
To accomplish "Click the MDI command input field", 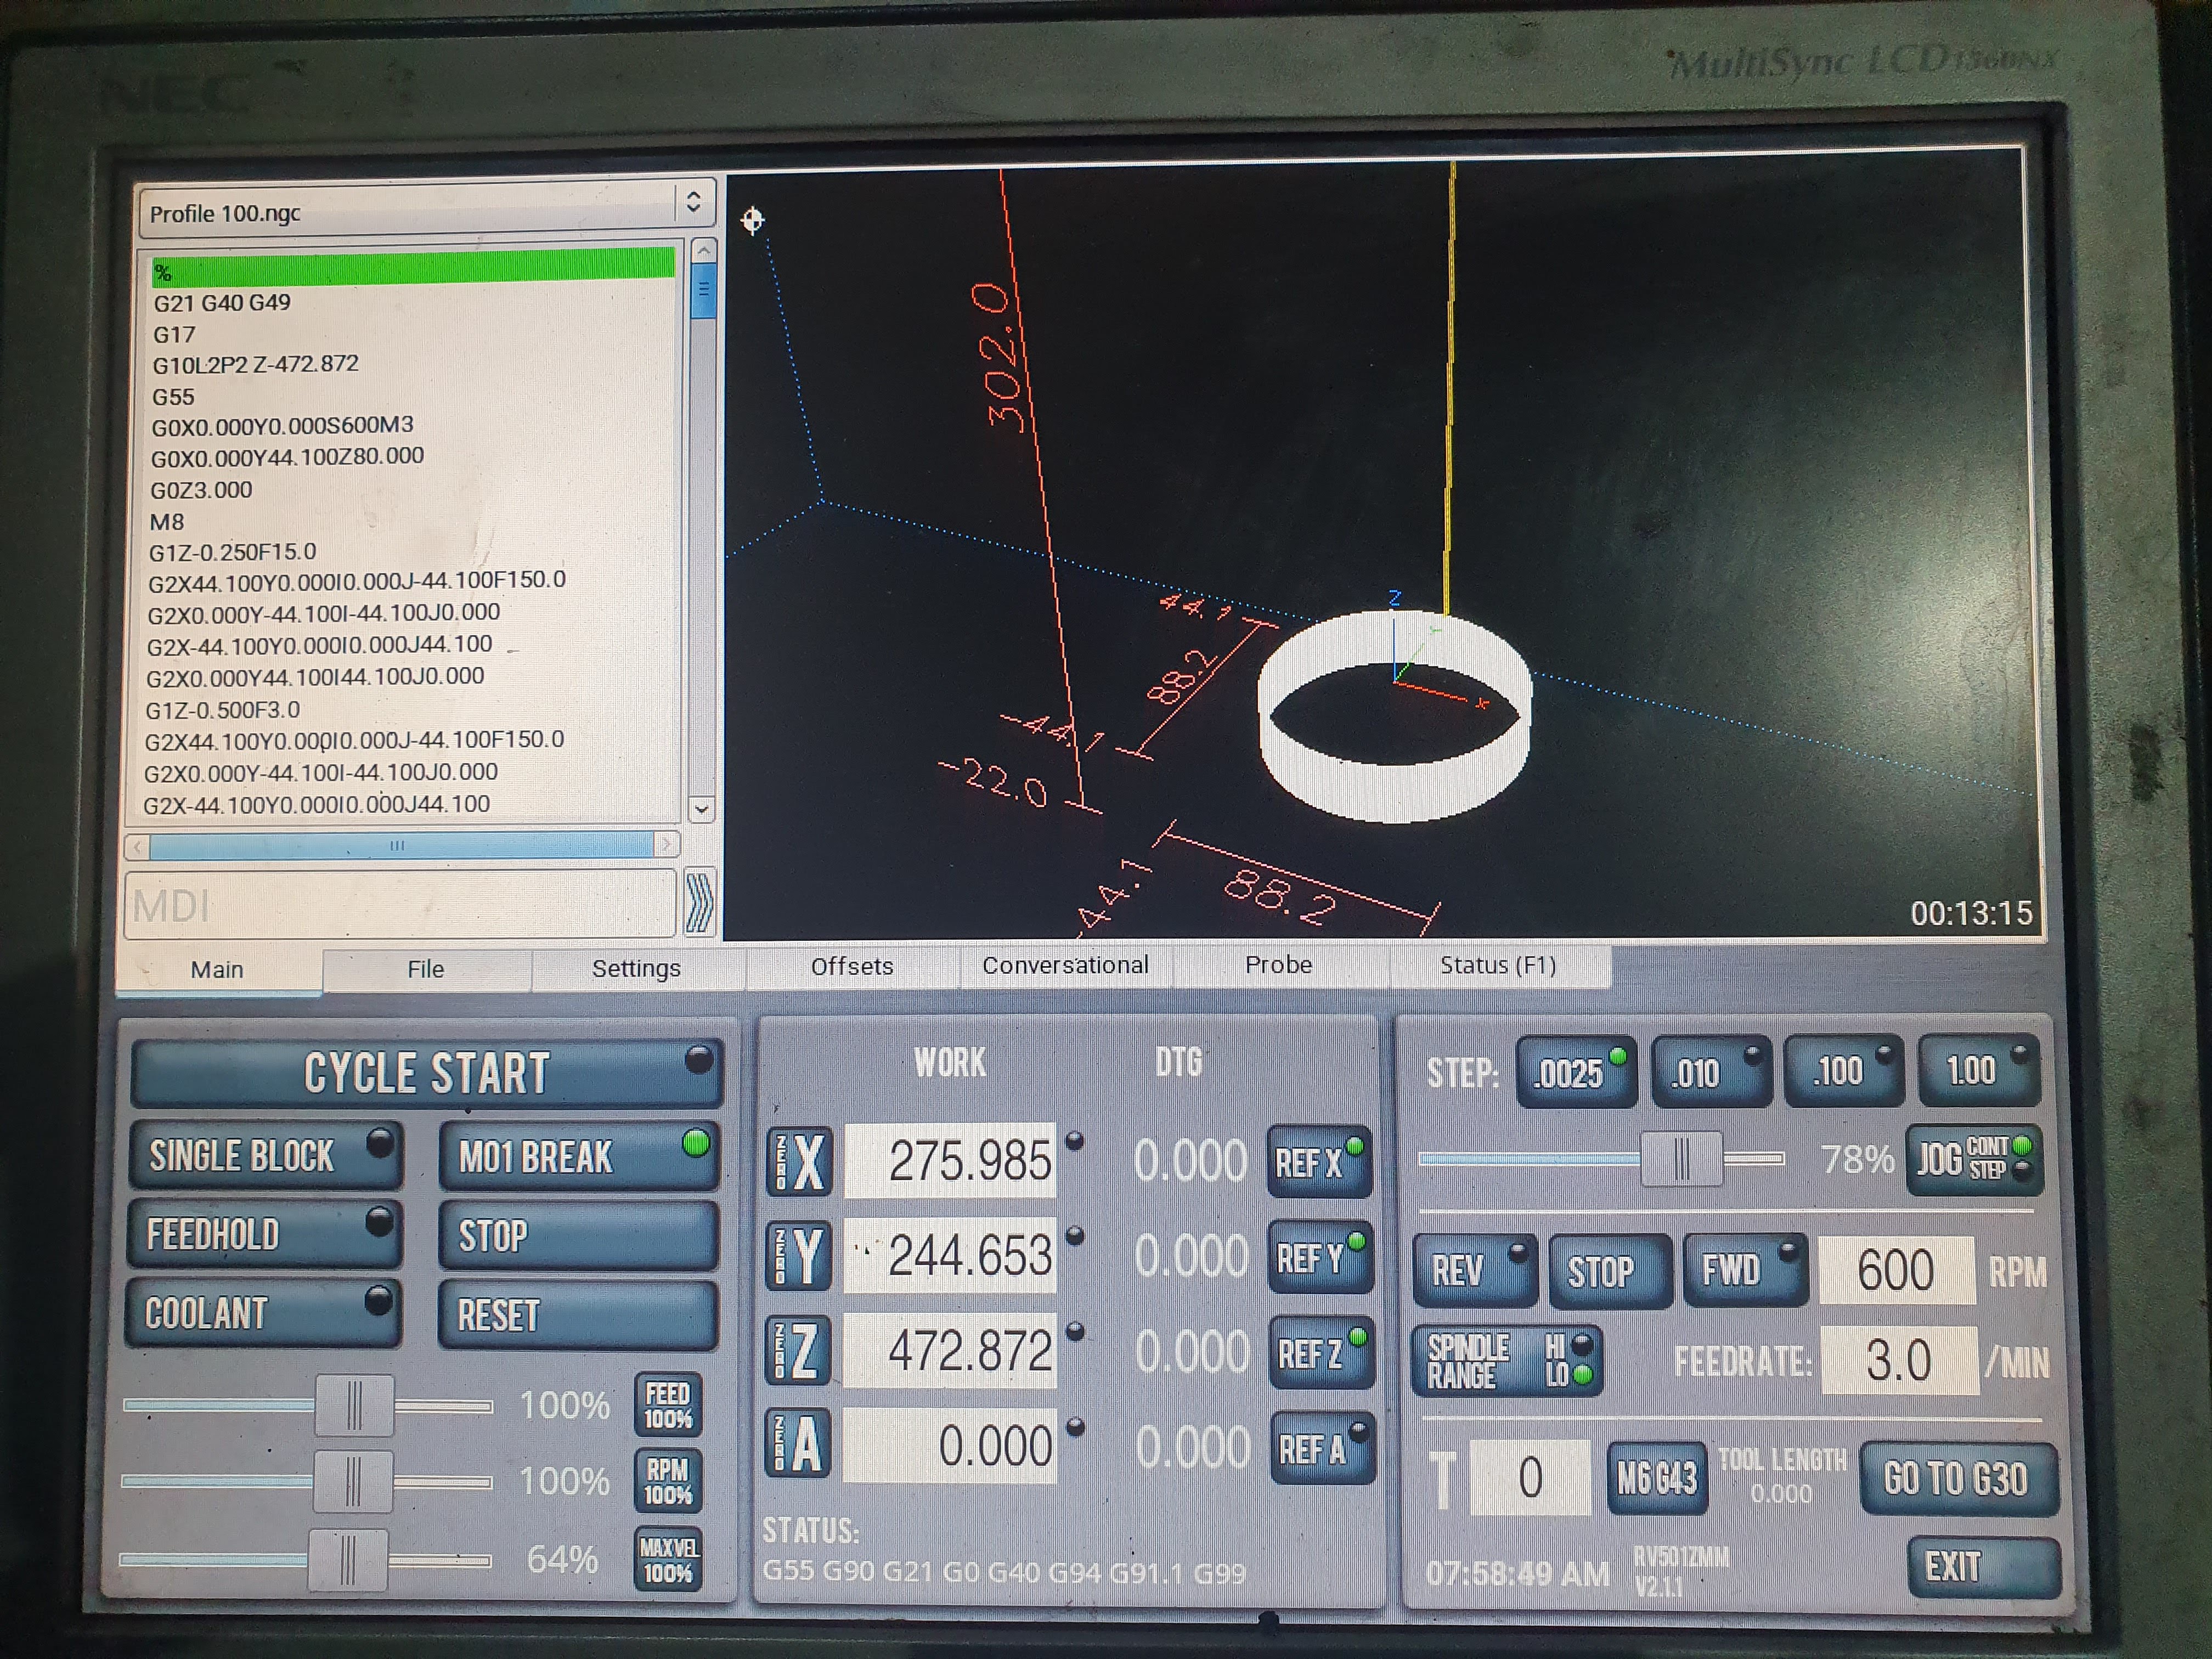I will tap(400, 906).
